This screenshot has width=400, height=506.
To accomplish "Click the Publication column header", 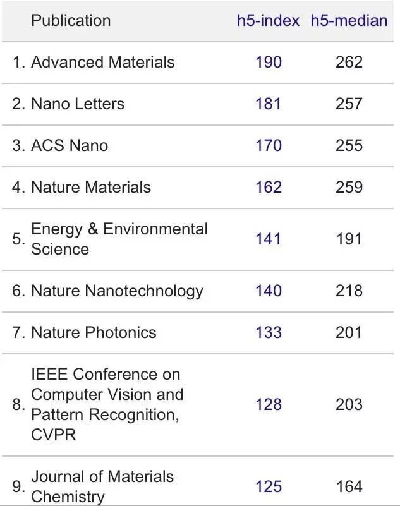I will click(x=71, y=20).
